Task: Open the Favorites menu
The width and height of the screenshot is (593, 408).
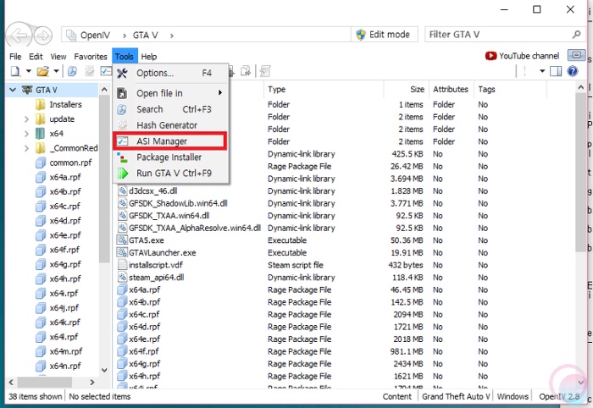Action: 91,57
